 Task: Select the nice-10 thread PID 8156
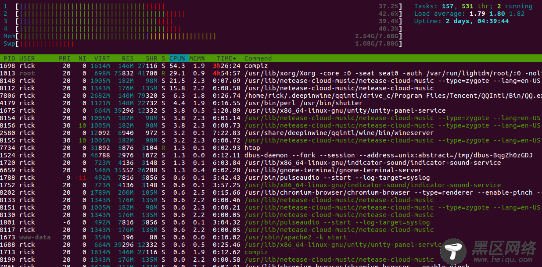click(271, 125)
